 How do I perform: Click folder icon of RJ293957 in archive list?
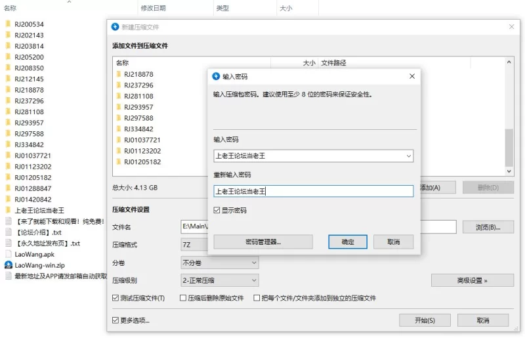click(x=119, y=107)
